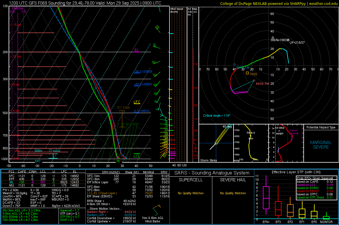Click the LCL-EL (Cloud Layer) row
The height and width of the screenshot is (225, 339).
[x=128, y=193]
